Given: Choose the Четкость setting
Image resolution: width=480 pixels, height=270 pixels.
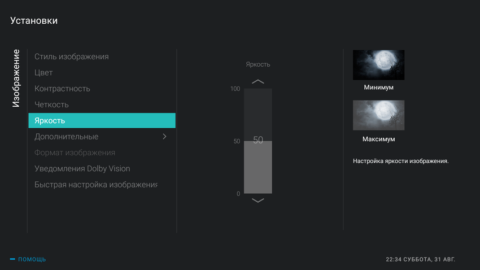Looking at the screenshot, I should (x=51, y=104).
